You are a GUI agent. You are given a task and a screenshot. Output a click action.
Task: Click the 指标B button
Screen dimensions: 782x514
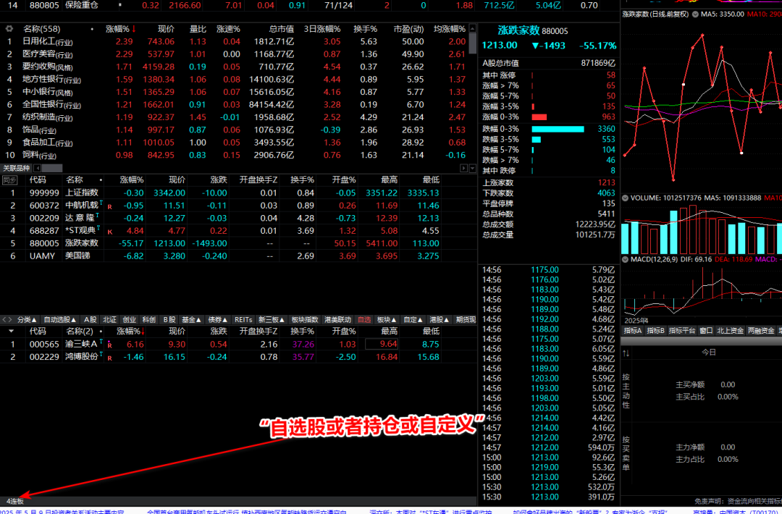[655, 331]
